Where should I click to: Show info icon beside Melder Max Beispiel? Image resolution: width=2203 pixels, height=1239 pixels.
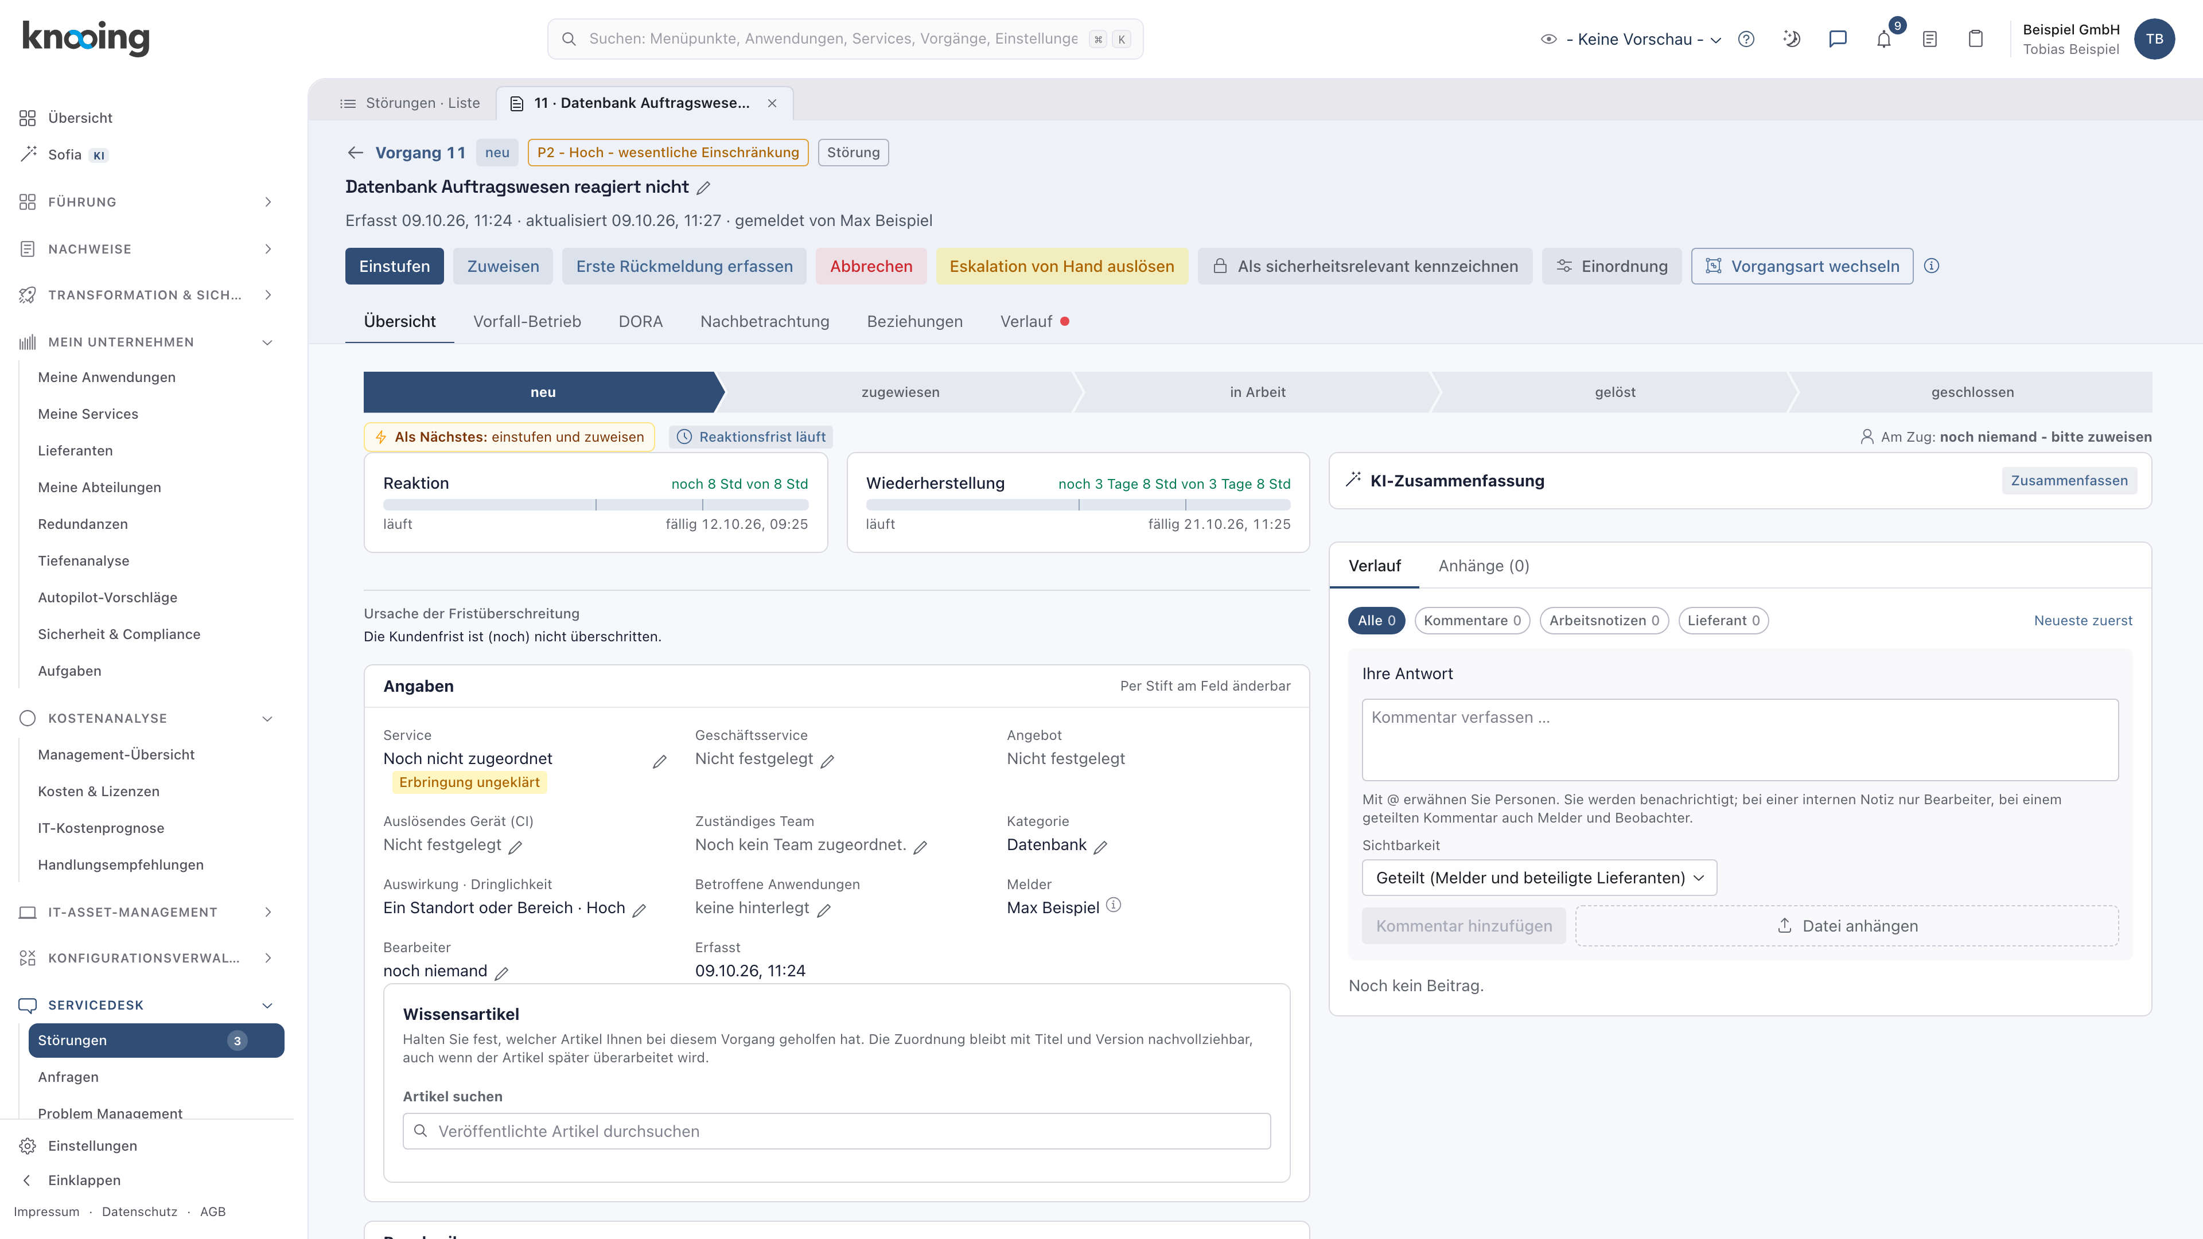click(1114, 905)
